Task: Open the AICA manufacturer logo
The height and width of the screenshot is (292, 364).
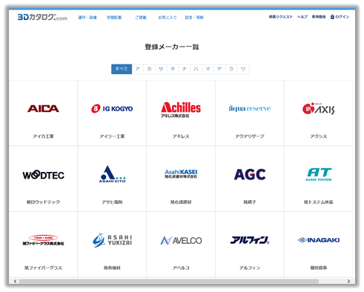Action: pyautogui.click(x=43, y=108)
